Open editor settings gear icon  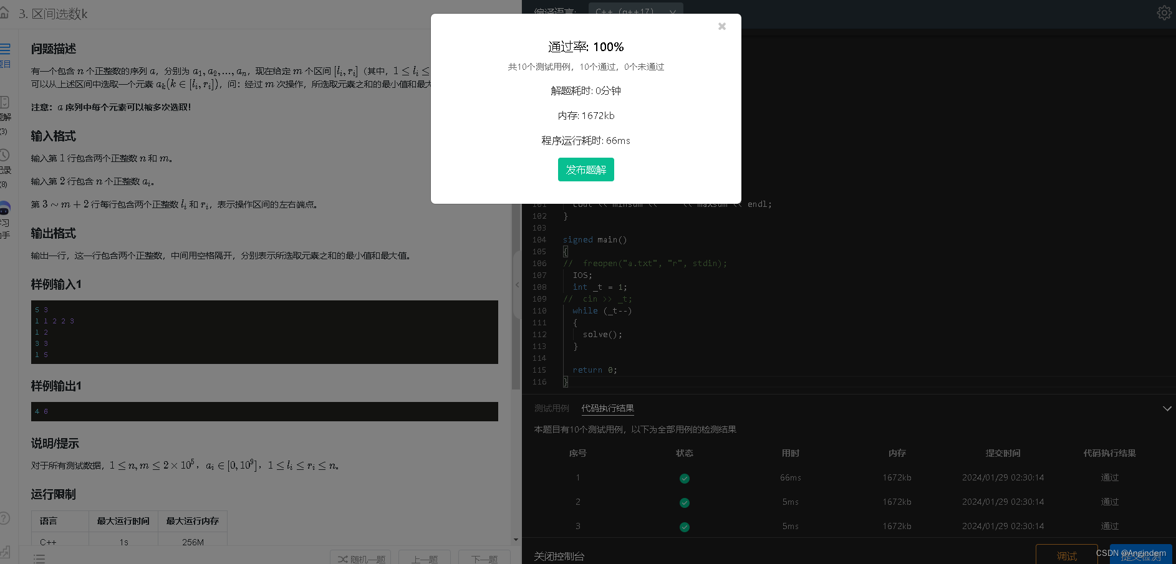click(1164, 12)
